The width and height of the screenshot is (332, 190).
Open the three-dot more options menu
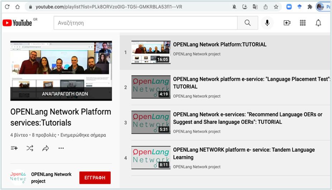click(x=61, y=148)
